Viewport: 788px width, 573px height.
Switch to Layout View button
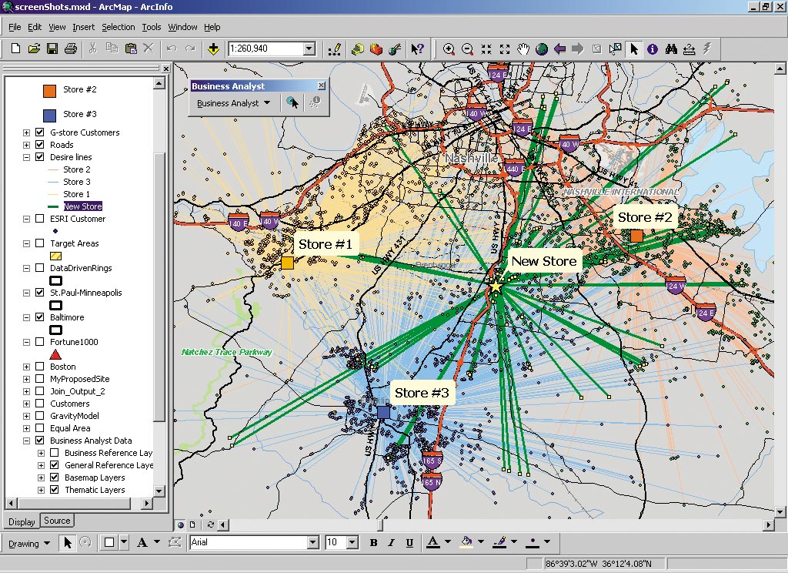[192, 524]
